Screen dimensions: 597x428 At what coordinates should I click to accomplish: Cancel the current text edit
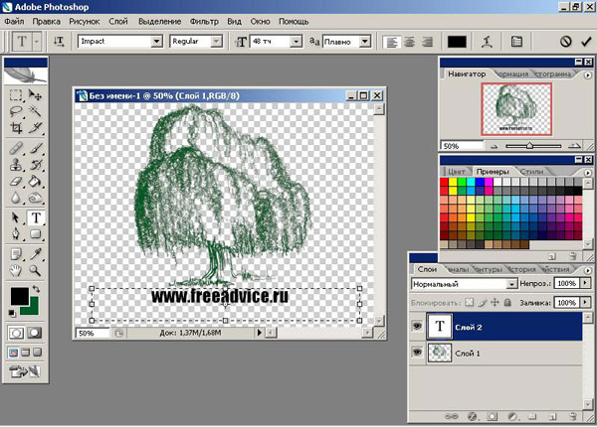pyautogui.click(x=566, y=42)
